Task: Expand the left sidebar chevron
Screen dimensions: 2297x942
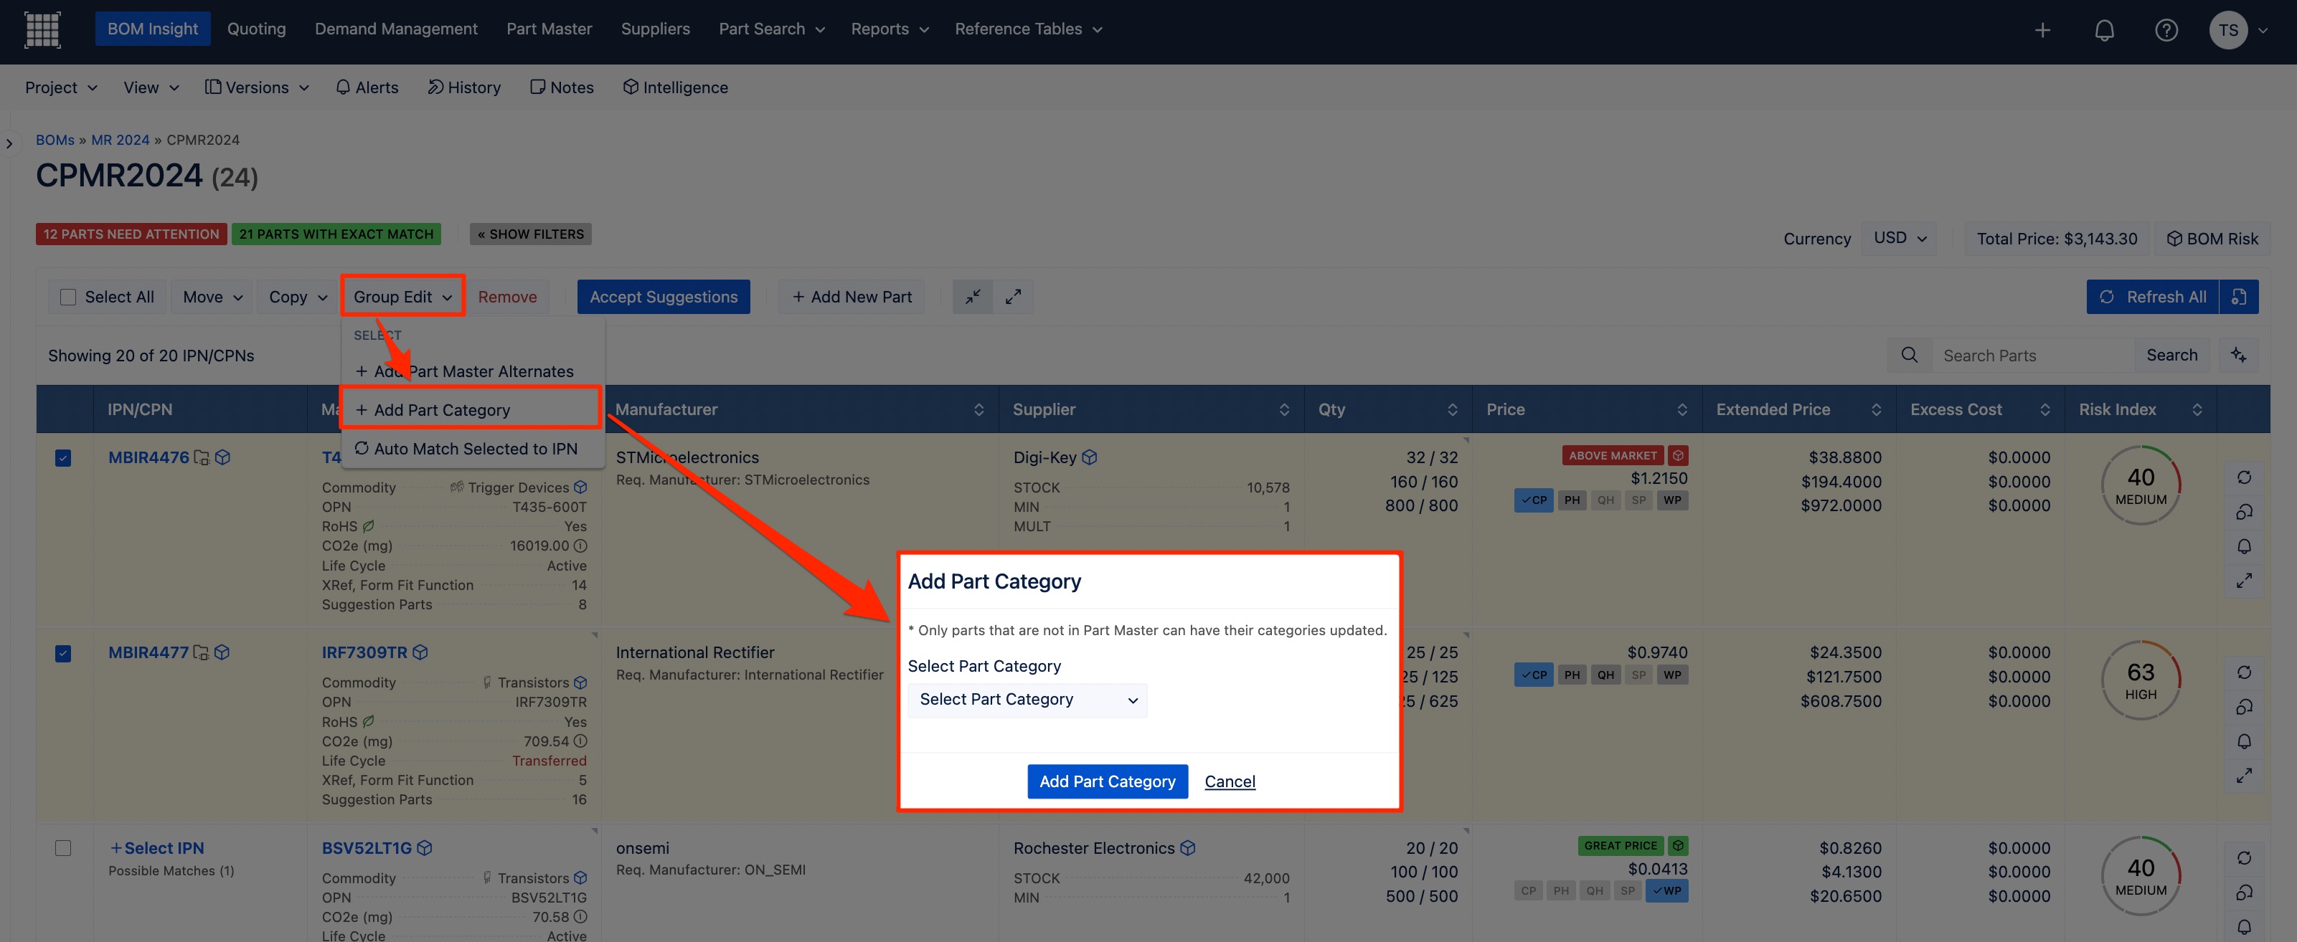Action: [9, 143]
